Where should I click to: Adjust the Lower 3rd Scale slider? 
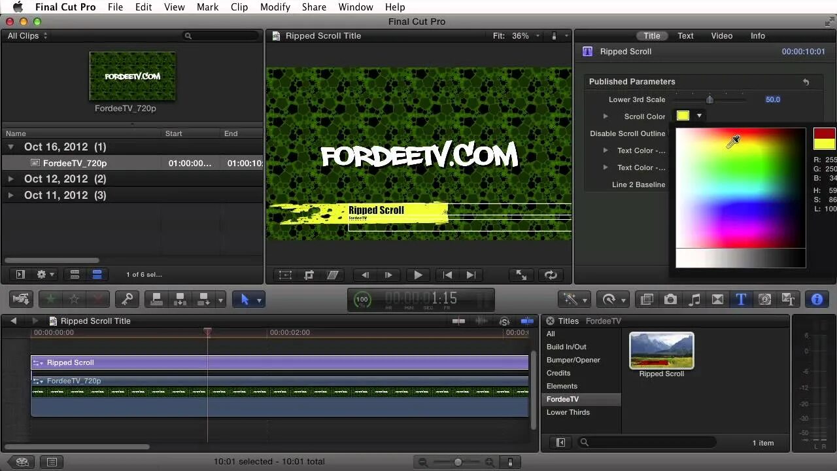tap(709, 99)
